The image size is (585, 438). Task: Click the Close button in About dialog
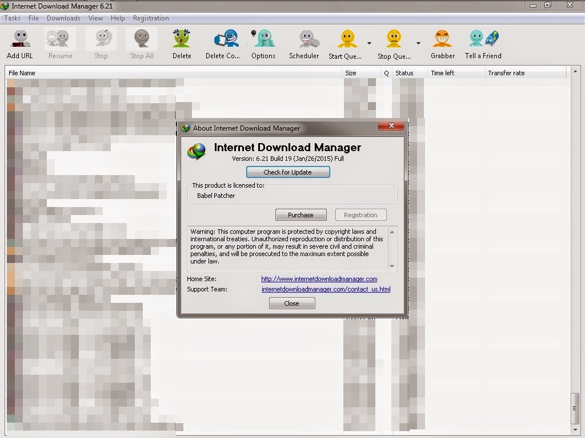(x=292, y=303)
